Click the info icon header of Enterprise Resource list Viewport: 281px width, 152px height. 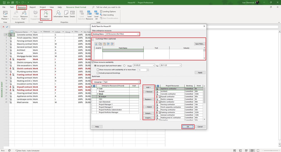94,86
